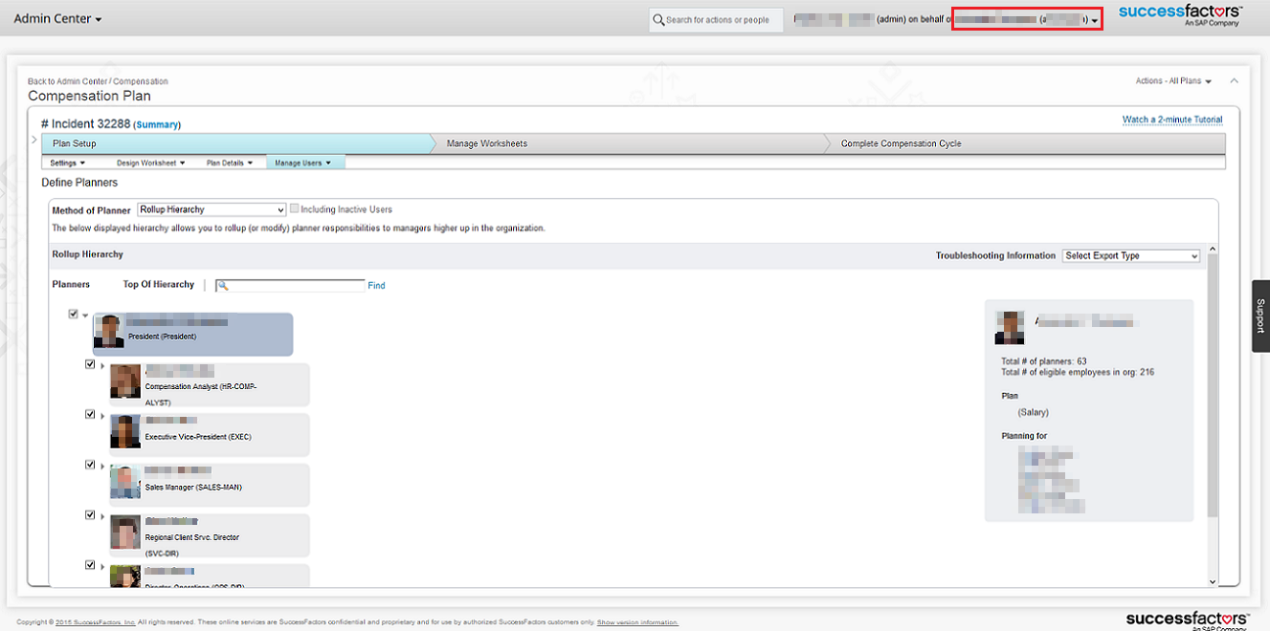Image resolution: width=1270 pixels, height=631 pixels.
Task: Focus the Search for actions or people field
Action: pyautogui.click(x=716, y=19)
